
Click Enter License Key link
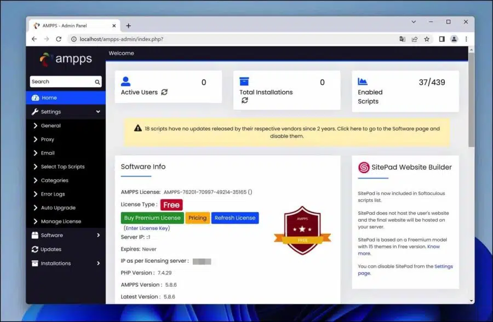pyautogui.click(x=147, y=228)
